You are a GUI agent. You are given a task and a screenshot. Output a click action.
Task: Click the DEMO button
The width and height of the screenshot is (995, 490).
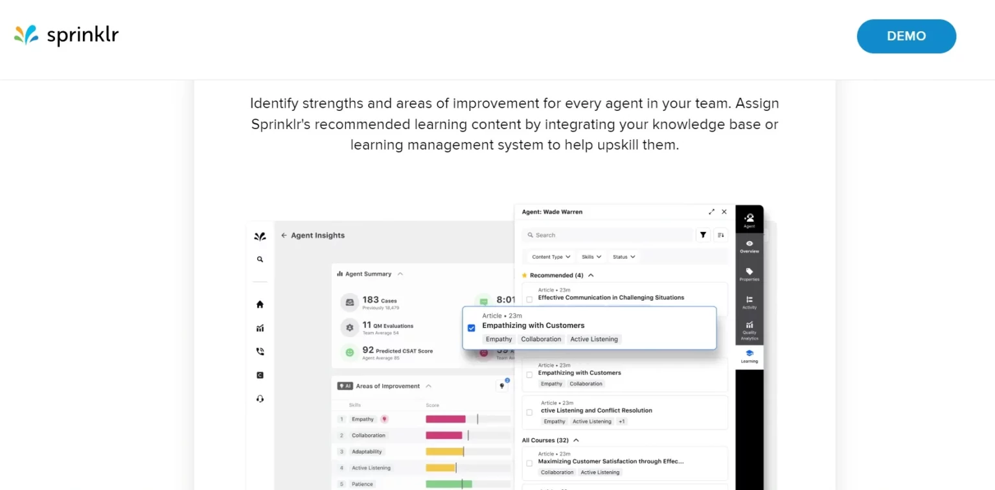(x=906, y=36)
